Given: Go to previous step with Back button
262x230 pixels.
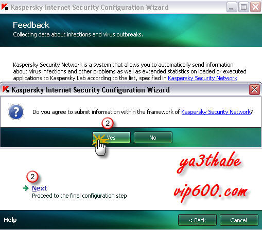Looking at the screenshot, I should 197,220.
